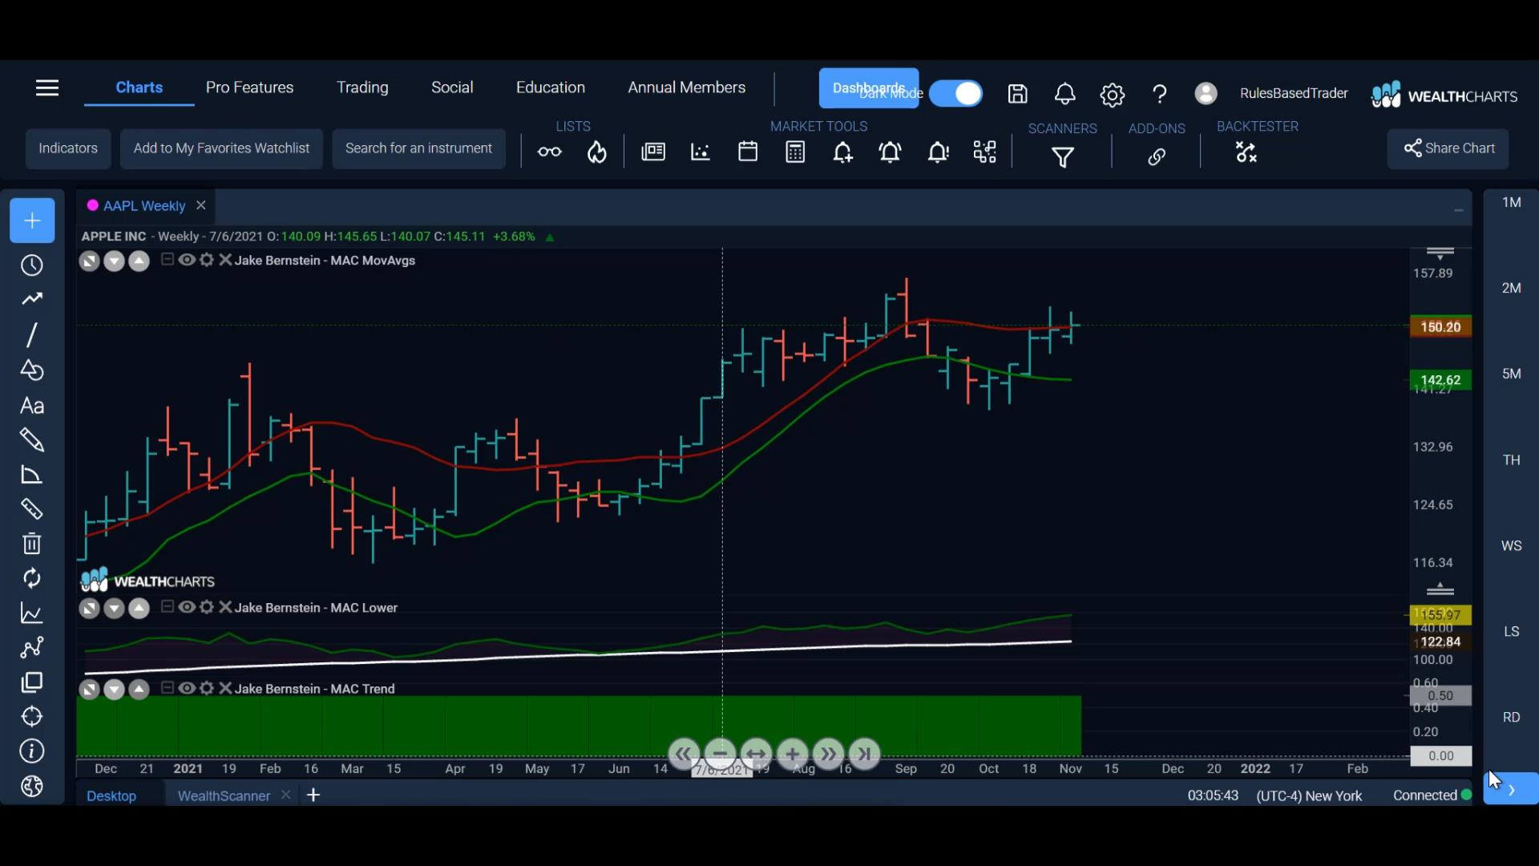Select the 5M timeframe shortcut
This screenshot has height=866, width=1539.
pos(1511,374)
